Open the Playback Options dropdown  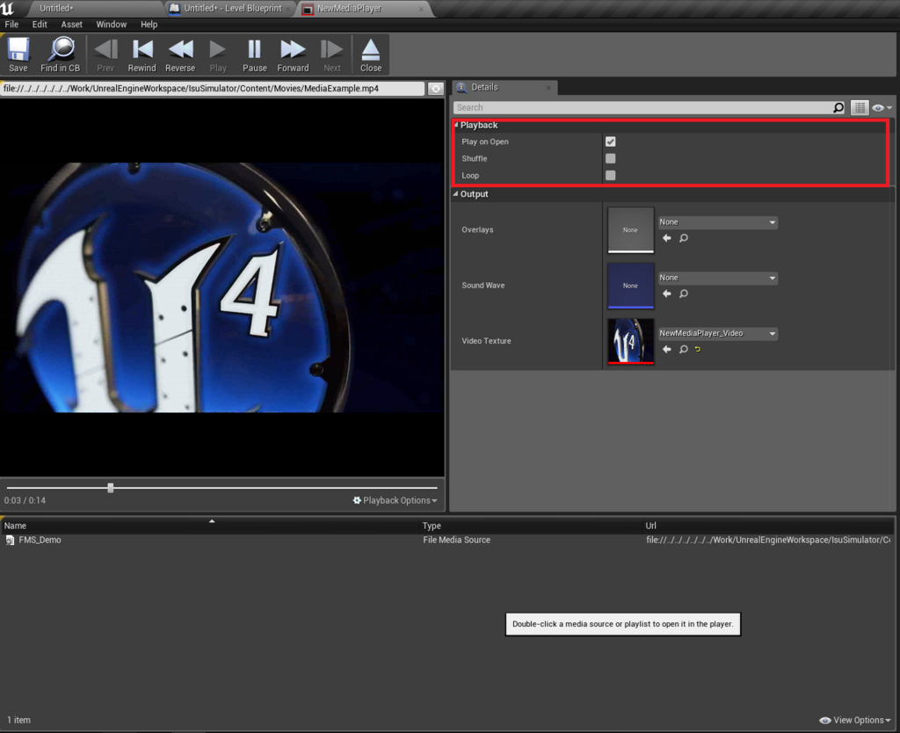point(395,500)
